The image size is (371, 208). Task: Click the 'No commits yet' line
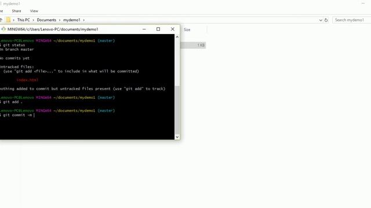[14, 58]
